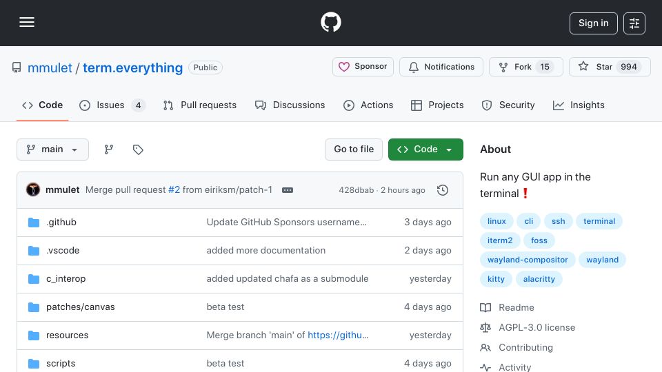Image resolution: width=662 pixels, height=372 pixels.
Task: Click the .vscode folder icon
Action: (x=34, y=251)
